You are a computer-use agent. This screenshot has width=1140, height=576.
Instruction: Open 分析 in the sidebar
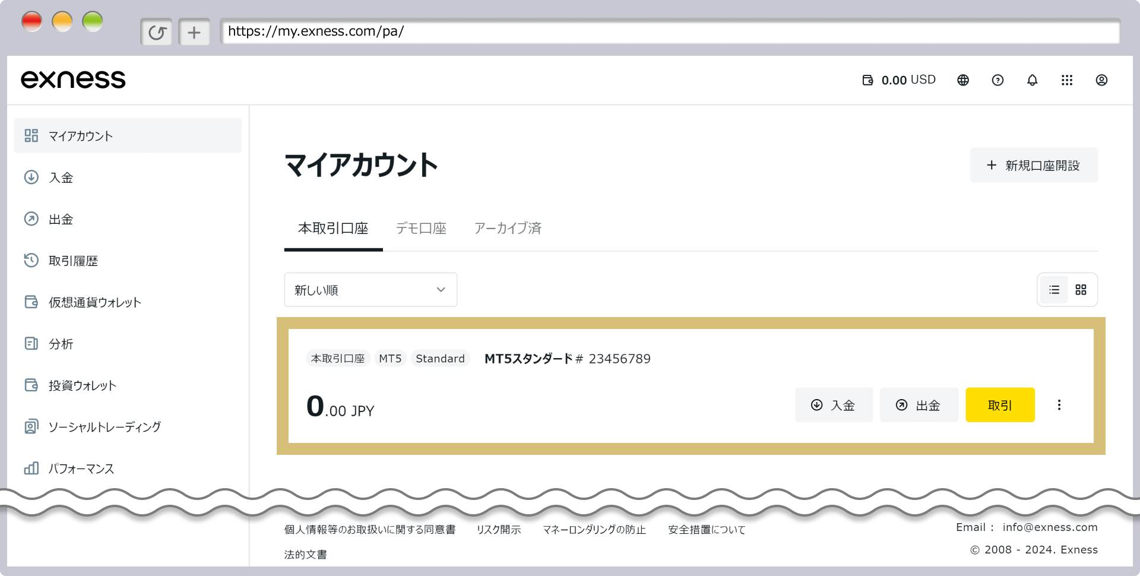(128, 343)
